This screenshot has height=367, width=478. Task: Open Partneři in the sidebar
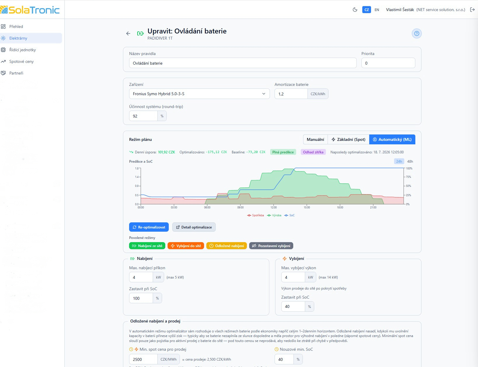(31, 73)
